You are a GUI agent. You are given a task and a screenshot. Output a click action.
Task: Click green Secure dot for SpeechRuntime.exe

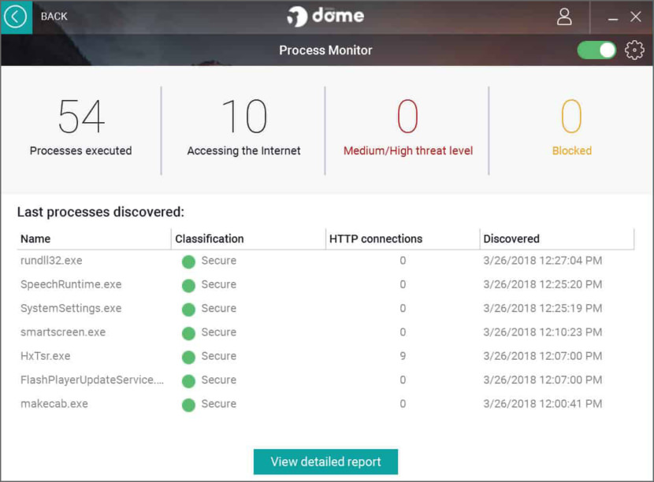click(x=188, y=286)
